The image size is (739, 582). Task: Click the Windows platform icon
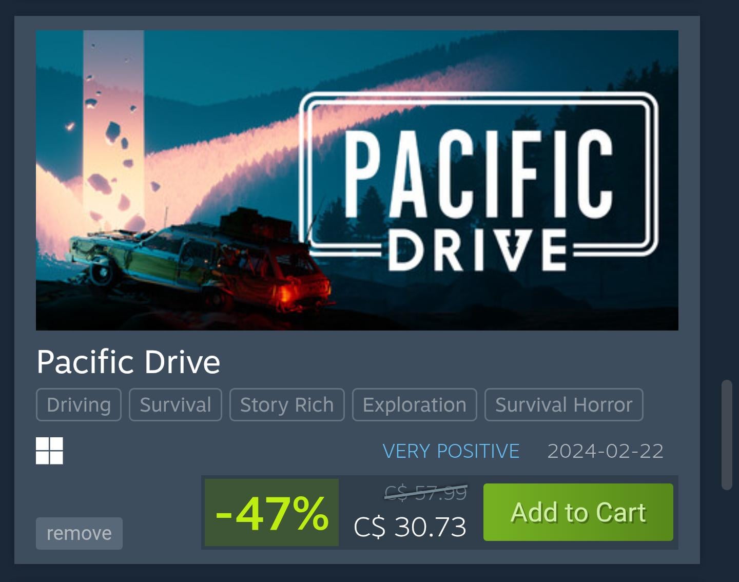point(49,451)
